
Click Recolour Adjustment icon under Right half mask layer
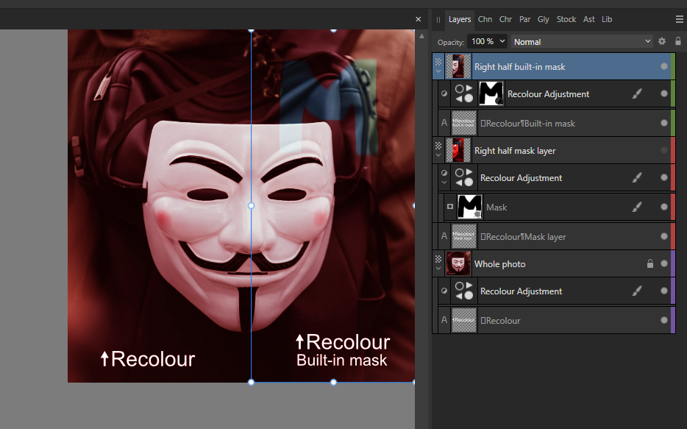pyautogui.click(x=463, y=177)
